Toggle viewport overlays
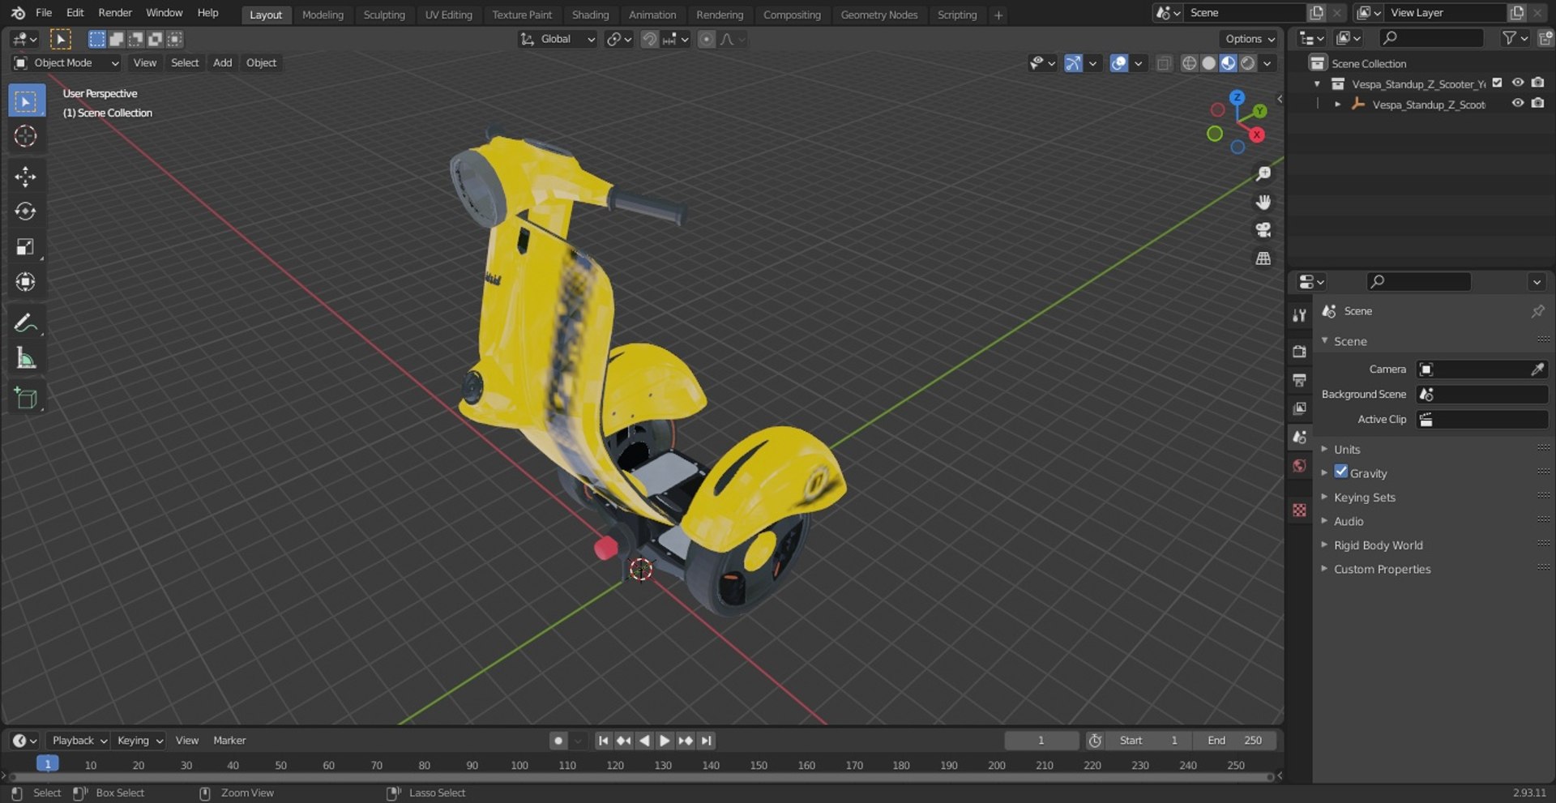This screenshot has height=803, width=1556. (1118, 63)
